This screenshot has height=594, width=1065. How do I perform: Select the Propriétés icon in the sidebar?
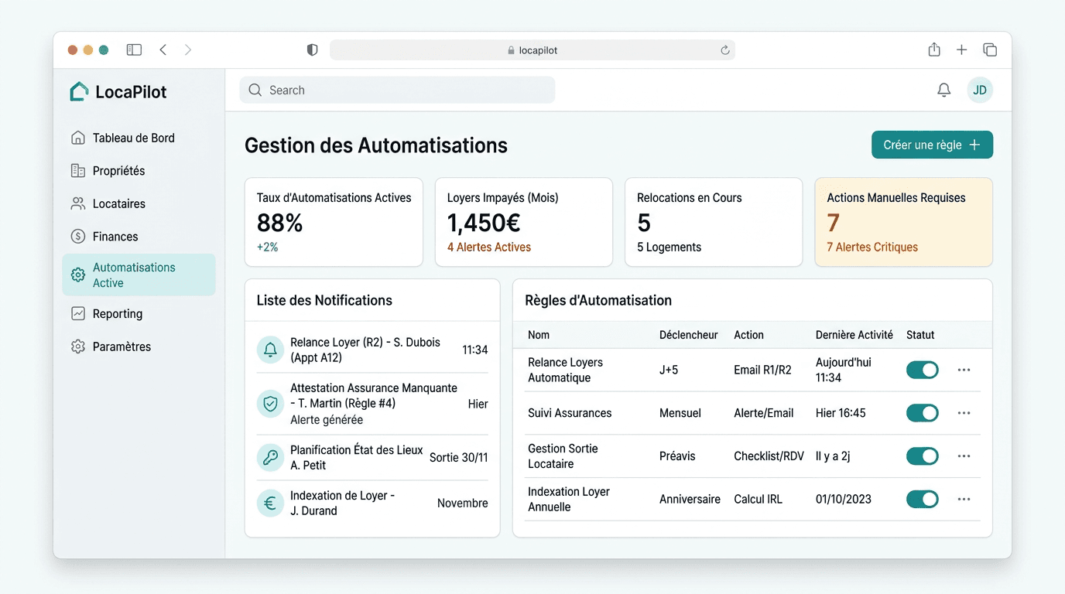(77, 170)
